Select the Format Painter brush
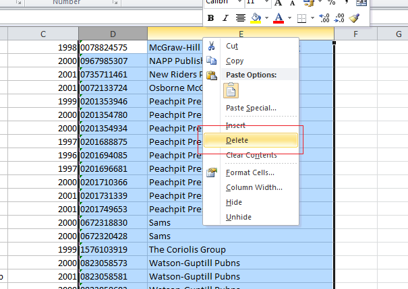408x289 pixels. point(355,18)
